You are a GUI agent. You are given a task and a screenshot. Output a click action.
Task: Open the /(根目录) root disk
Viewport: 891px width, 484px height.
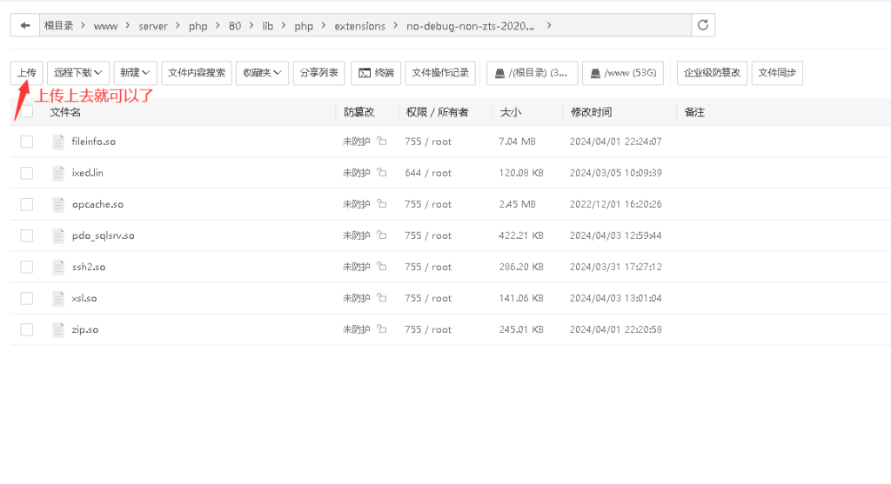click(x=532, y=73)
